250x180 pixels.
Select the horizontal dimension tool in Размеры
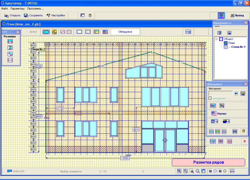(10, 42)
